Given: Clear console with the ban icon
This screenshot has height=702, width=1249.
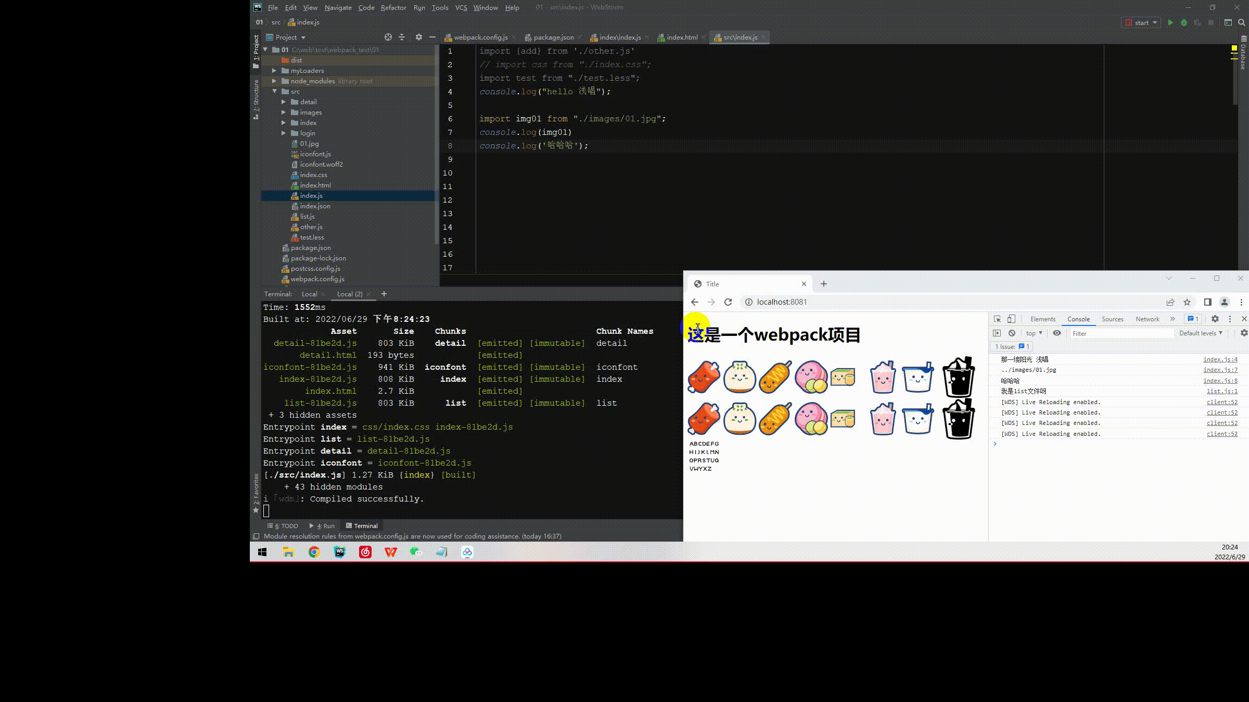Looking at the screenshot, I should pos(1012,333).
